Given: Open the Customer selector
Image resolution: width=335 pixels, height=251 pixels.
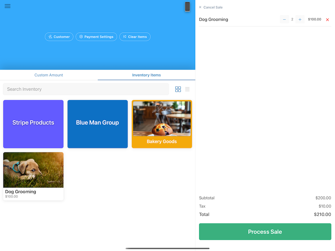Looking at the screenshot, I should (59, 37).
